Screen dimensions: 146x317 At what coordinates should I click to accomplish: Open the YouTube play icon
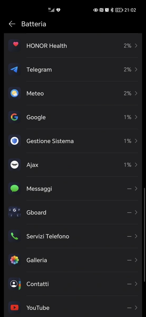tap(15, 308)
